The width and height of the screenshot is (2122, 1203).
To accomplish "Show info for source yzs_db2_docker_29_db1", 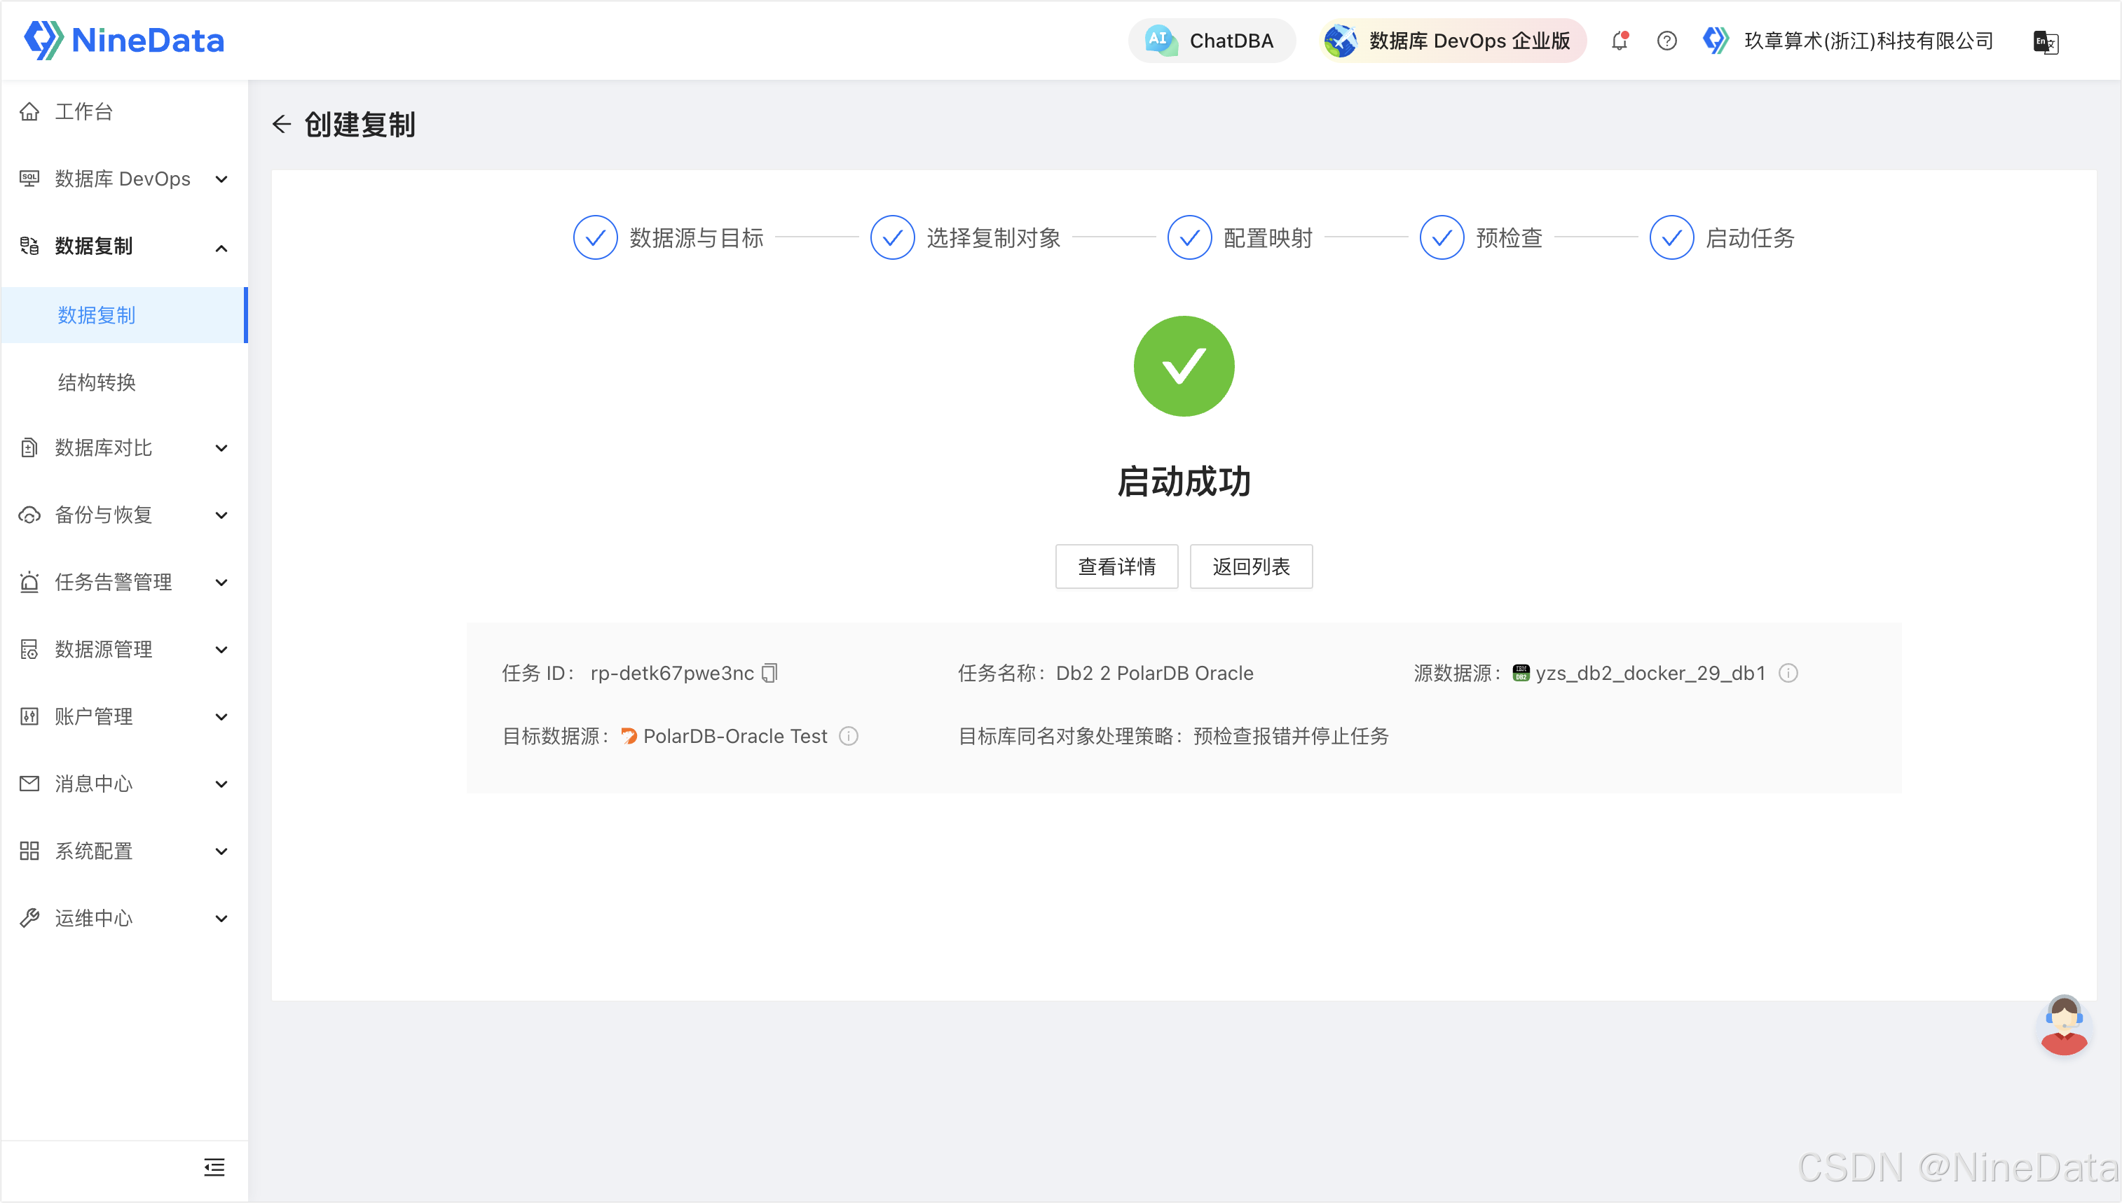I will (x=1788, y=674).
